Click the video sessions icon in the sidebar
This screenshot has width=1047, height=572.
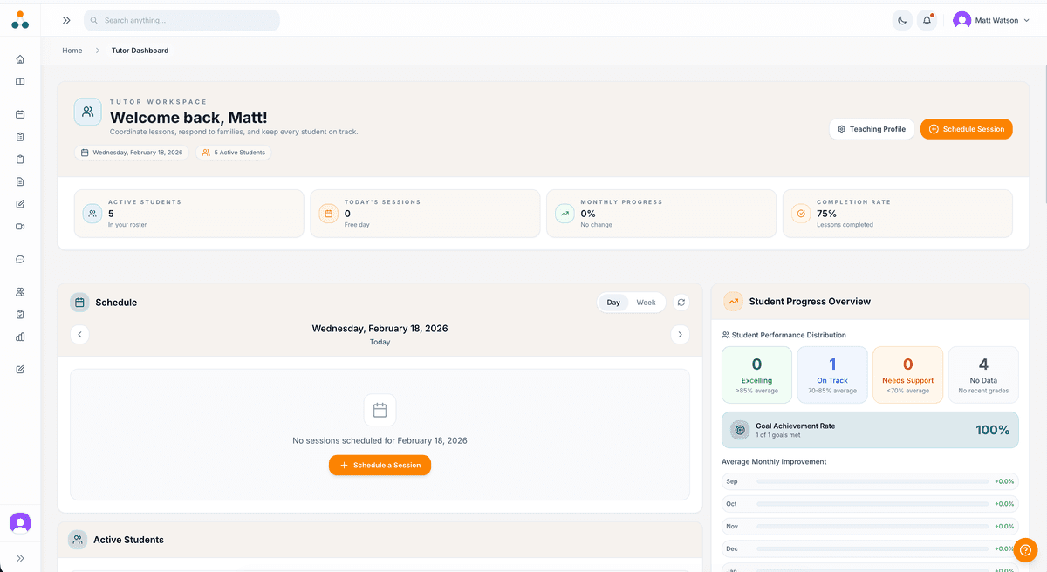tap(19, 226)
